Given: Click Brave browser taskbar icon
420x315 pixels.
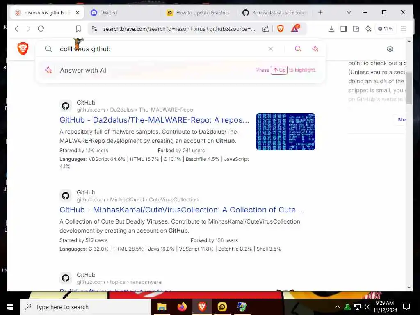Looking at the screenshot, I should [x=202, y=307].
